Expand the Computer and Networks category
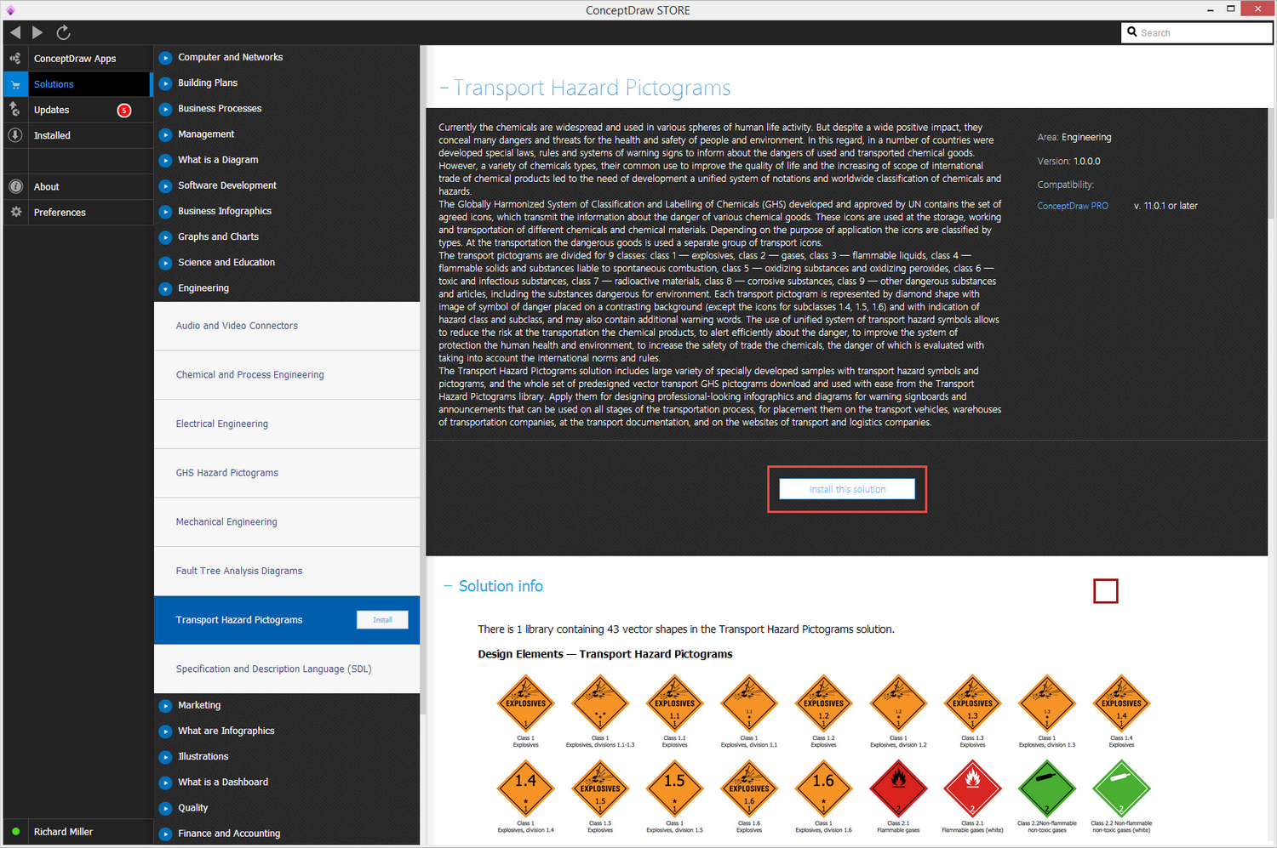Viewport: 1277px width, 848px height. pyautogui.click(x=166, y=58)
